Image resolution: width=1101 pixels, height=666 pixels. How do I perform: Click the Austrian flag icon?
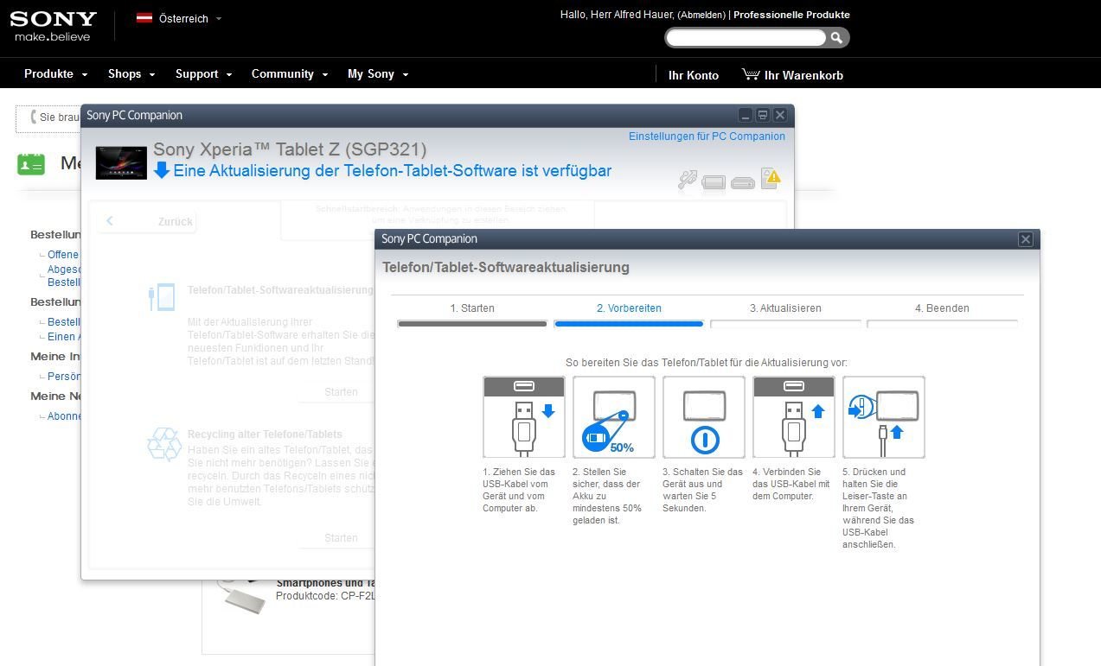144,18
